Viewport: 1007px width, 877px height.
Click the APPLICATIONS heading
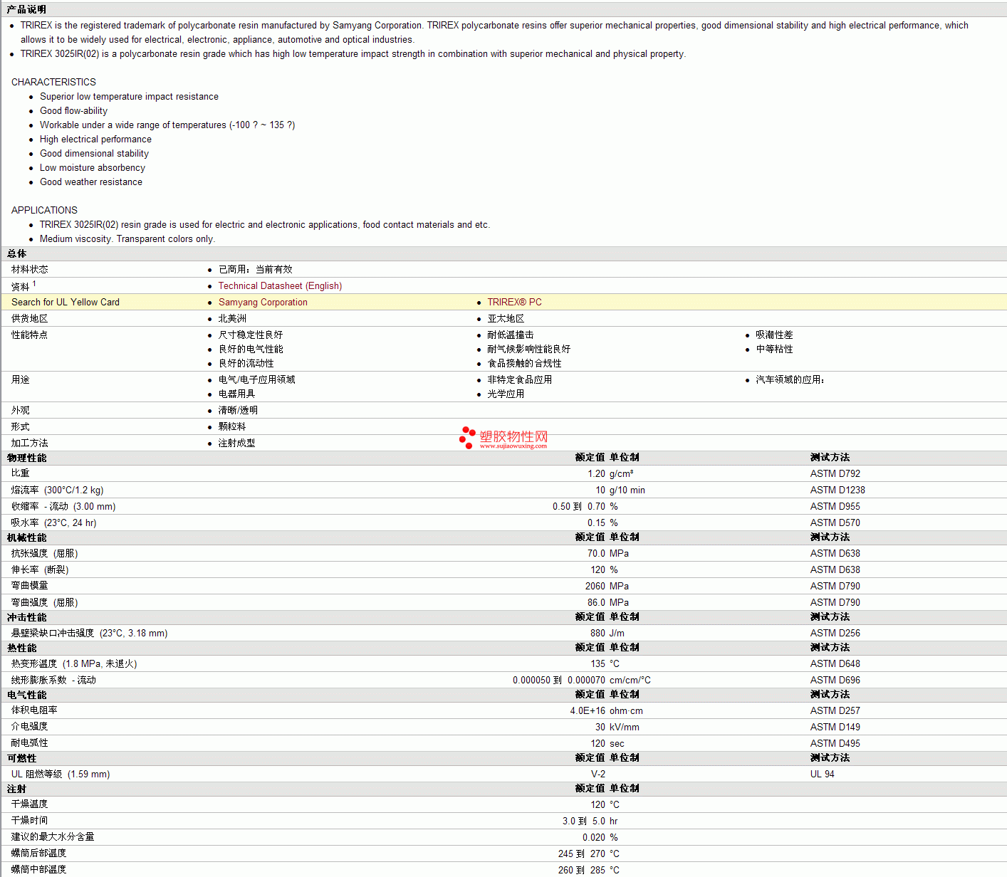44,210
